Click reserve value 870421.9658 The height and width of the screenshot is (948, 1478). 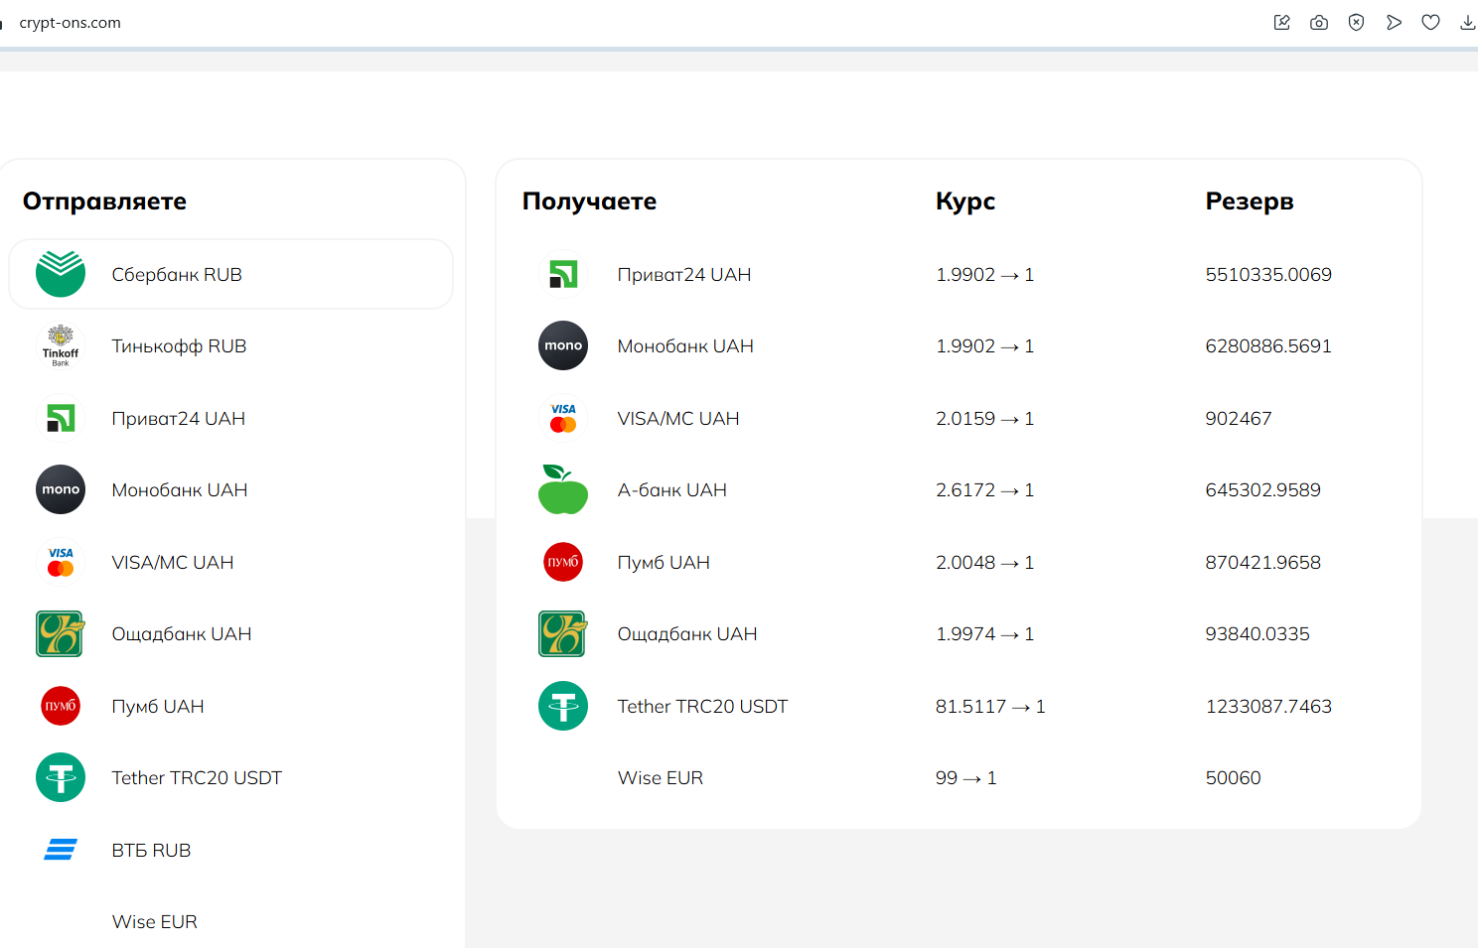[x=1262, y=562]
